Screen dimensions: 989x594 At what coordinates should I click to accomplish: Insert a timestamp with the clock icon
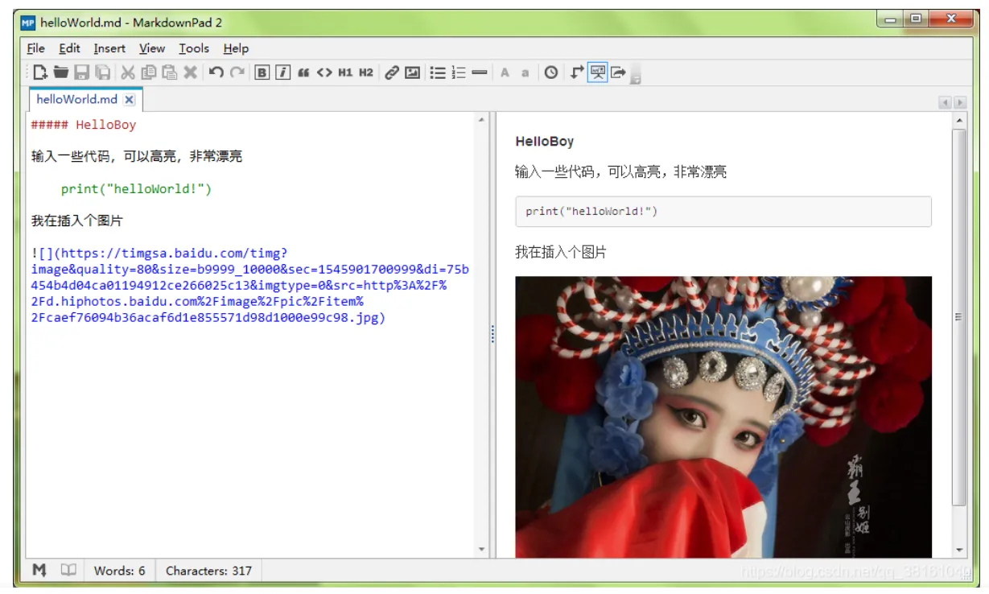tap(550, 72)
